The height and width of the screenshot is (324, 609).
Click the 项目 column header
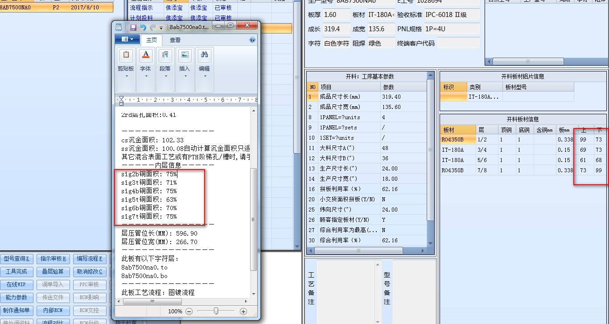tap(349, 87)
